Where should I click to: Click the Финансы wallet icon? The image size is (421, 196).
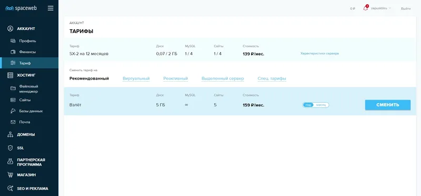tap(13, 52)
